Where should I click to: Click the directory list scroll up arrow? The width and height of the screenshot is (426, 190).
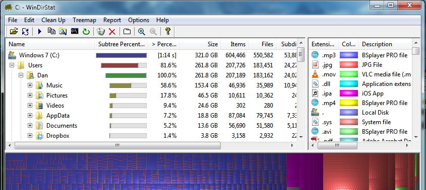[301, 43]
